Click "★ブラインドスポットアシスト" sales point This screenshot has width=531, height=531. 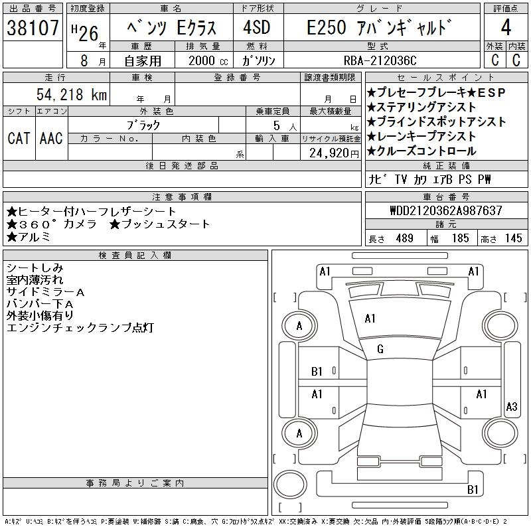tap(437, 121)
